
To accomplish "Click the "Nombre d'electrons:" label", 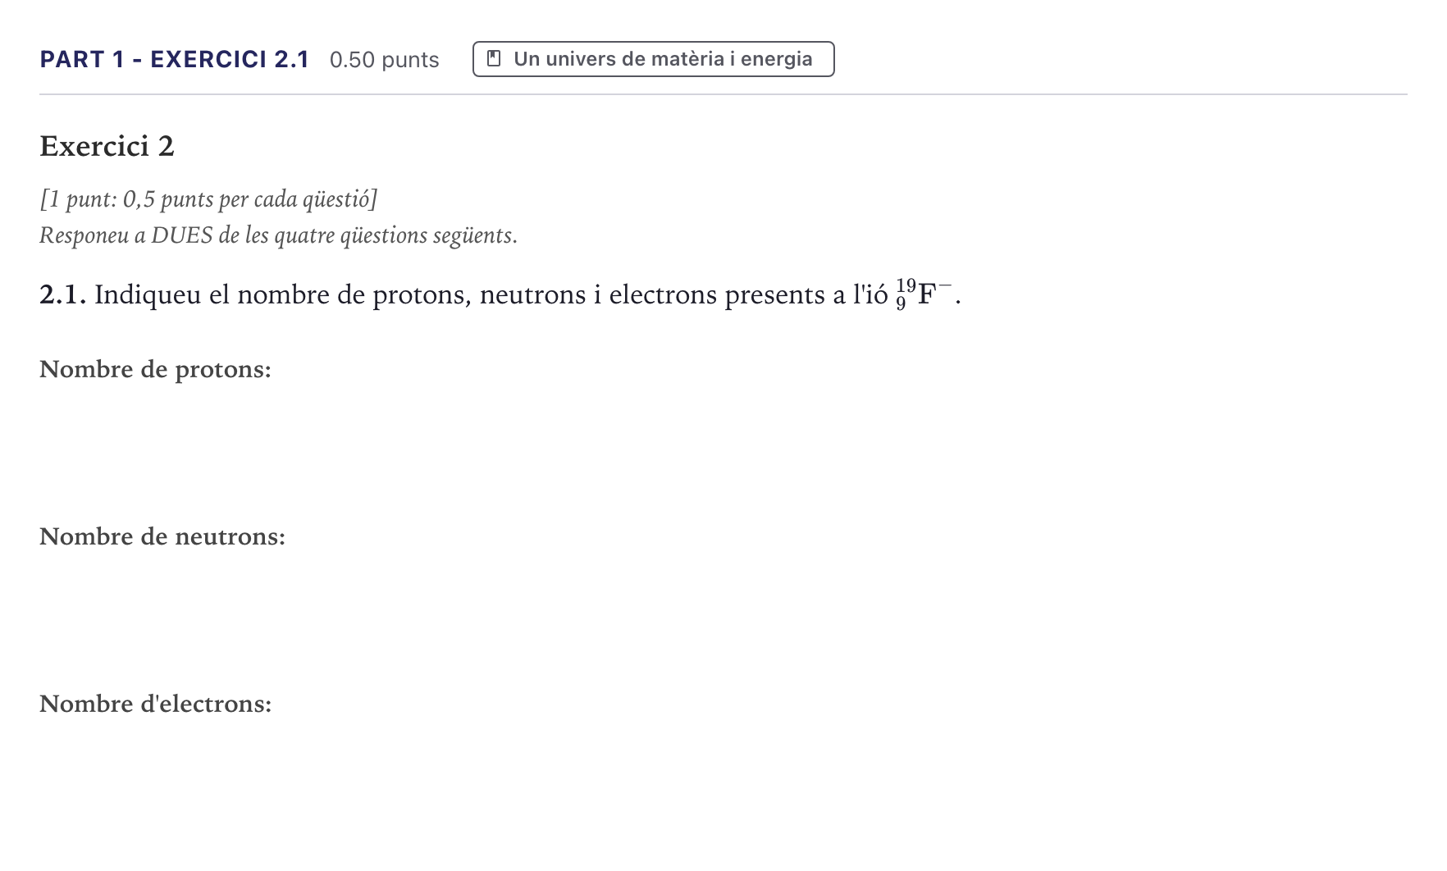I will point(155,704).
